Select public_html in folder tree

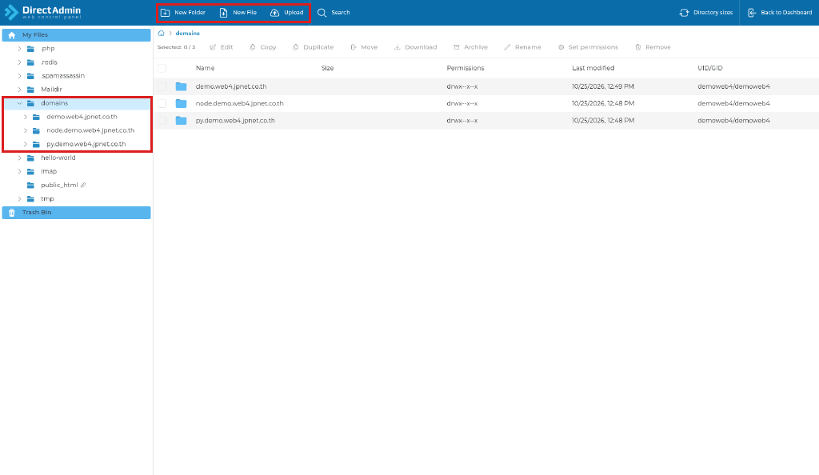click(x=59, y=185)
